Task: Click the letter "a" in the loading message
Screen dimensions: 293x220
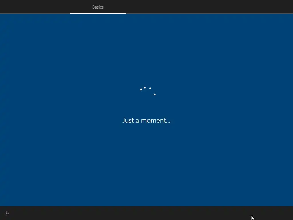Action: 137,121
